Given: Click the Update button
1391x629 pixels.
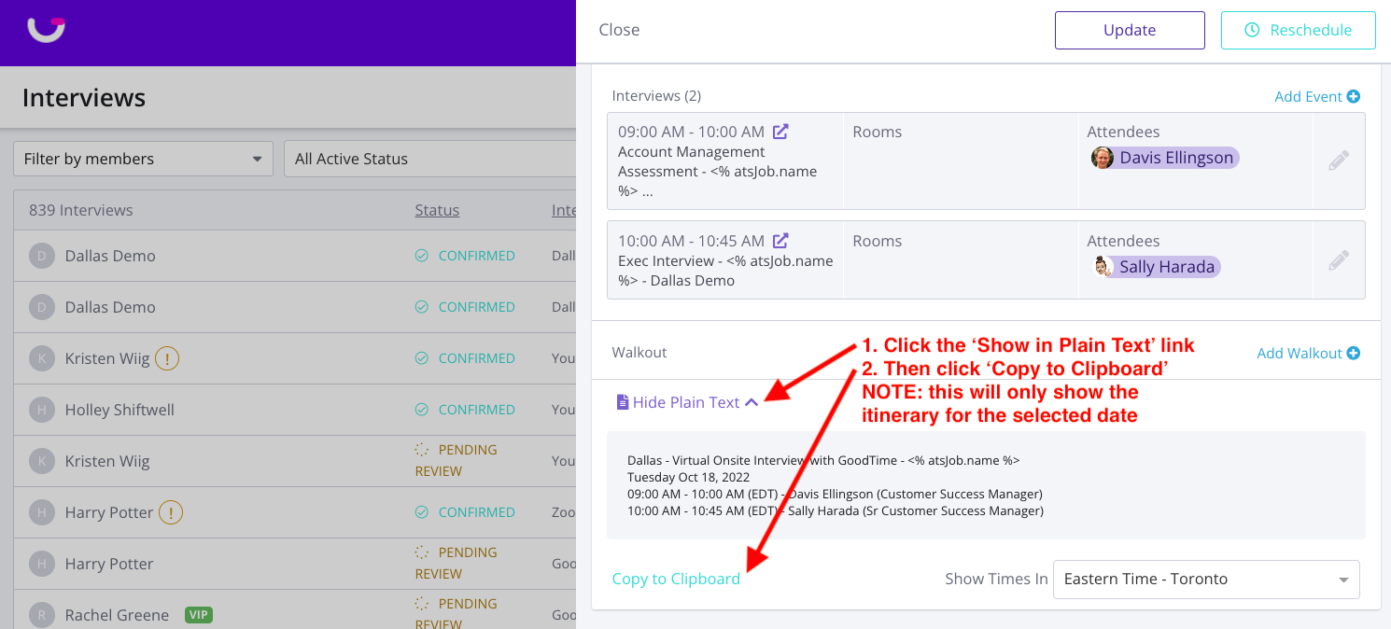Looking at the screenshot, I should (x=1130, y=30).
